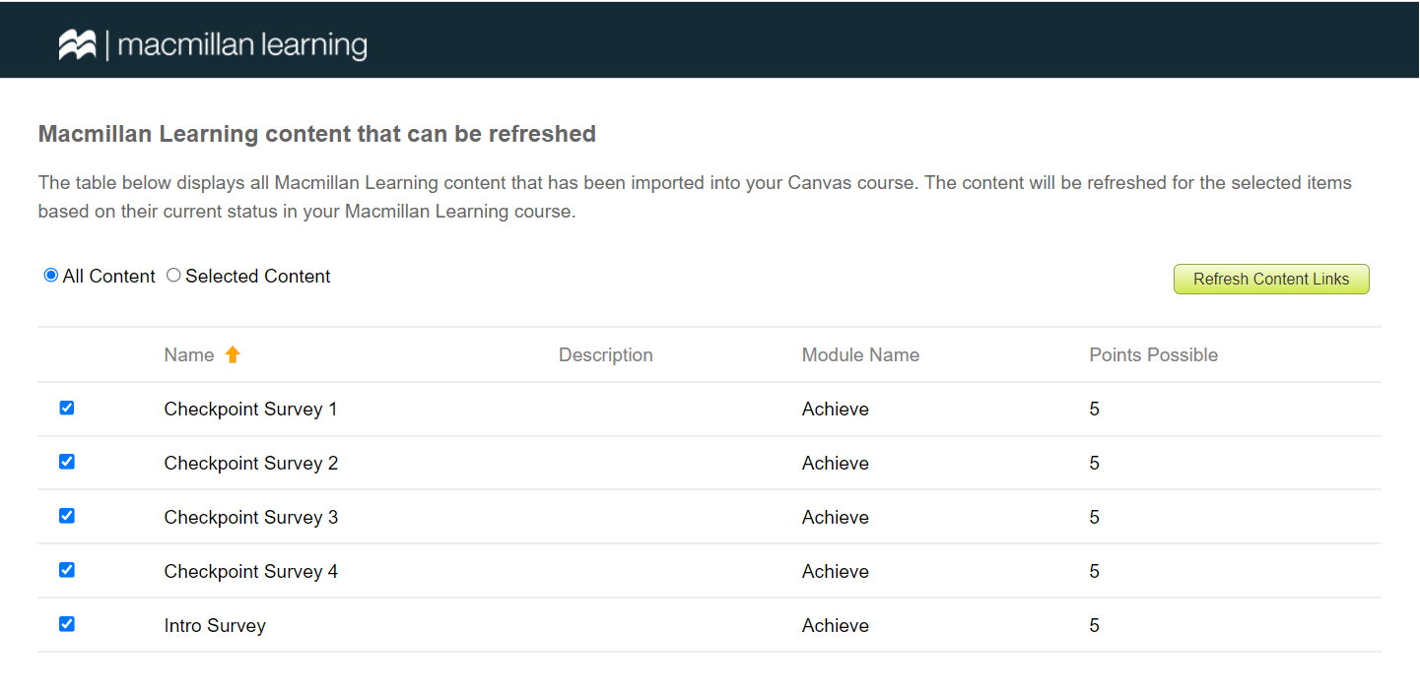Viewport: 1420px width, 695px height.
Task: Select the Selected Content radio button
Action: 173,275
